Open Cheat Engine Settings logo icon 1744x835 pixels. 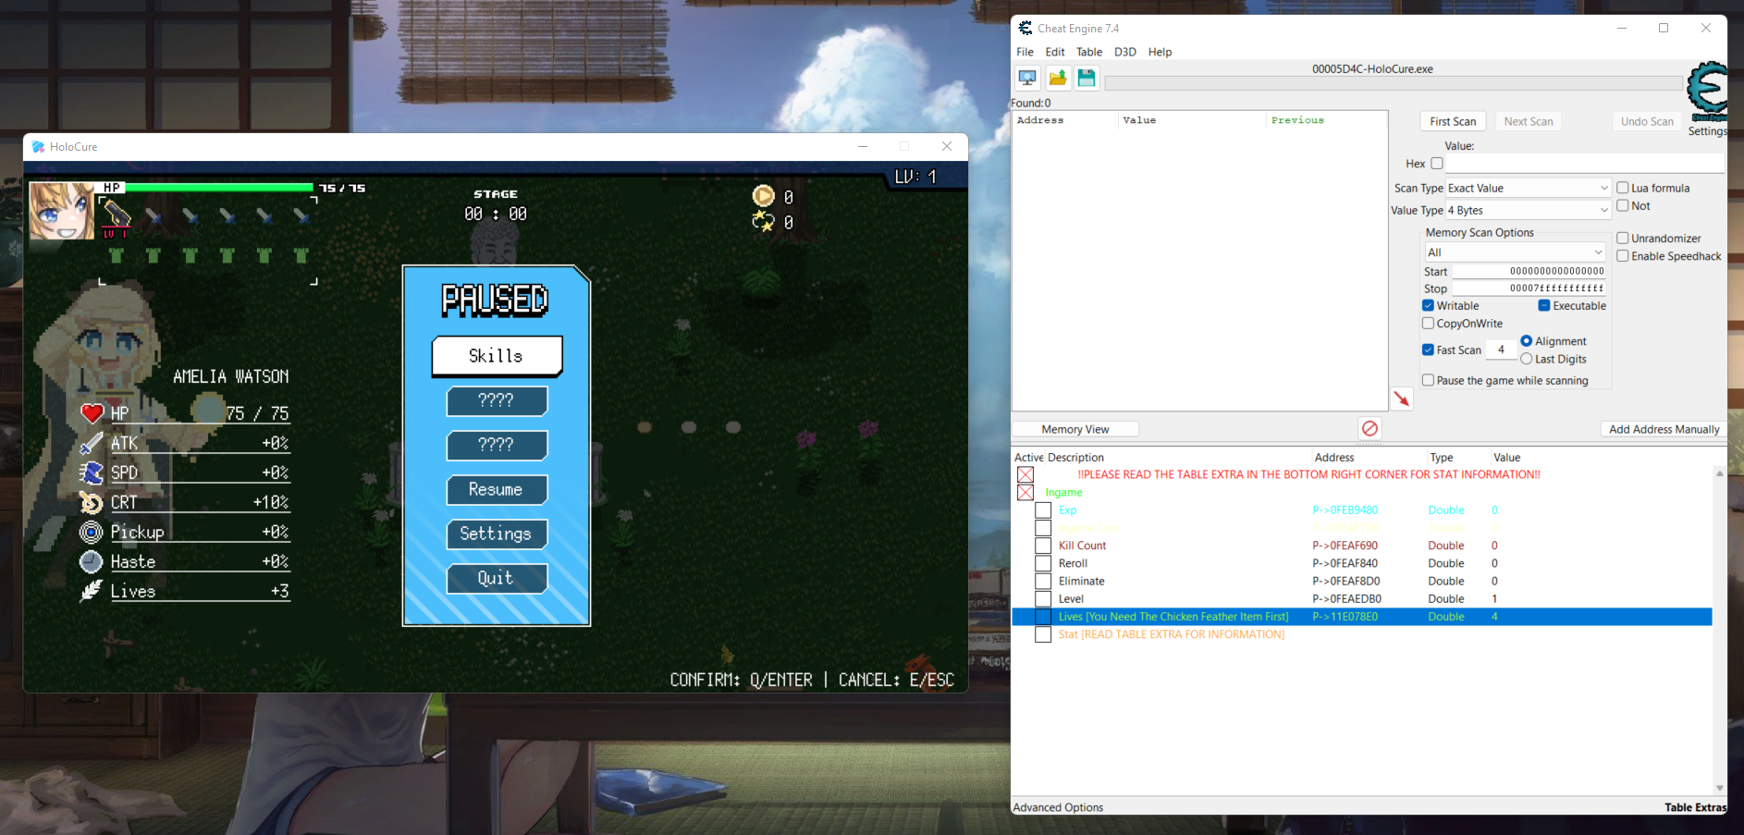point(1707,92)
